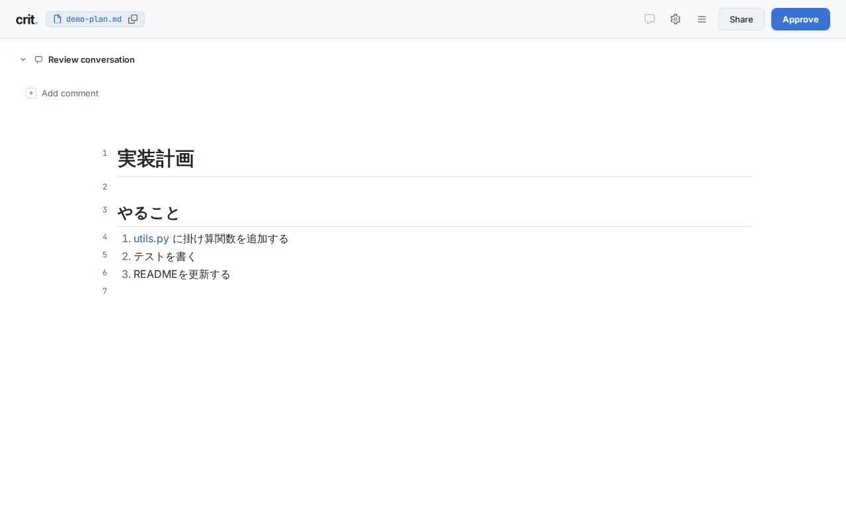This screenshot has height=528, width=846.
Task: Open the hamburger menu
Action: [702, 19]
